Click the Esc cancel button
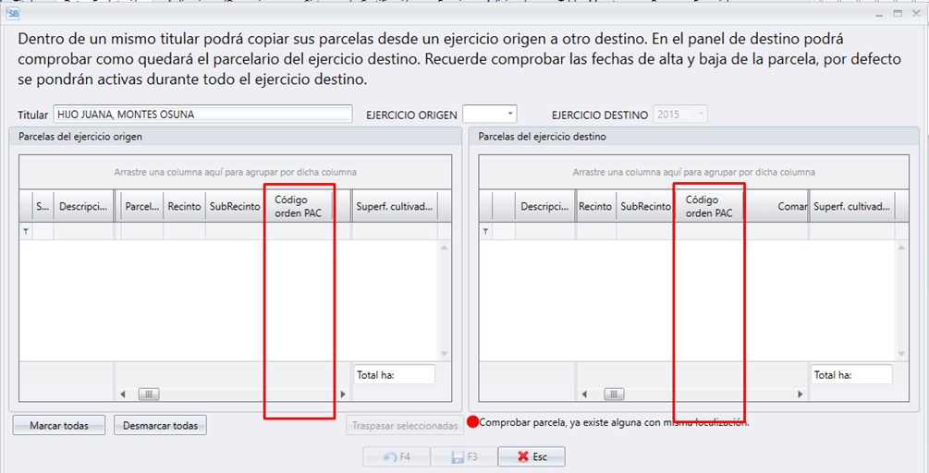Screen dimensions: 929x473 click(x=531, y=456)
